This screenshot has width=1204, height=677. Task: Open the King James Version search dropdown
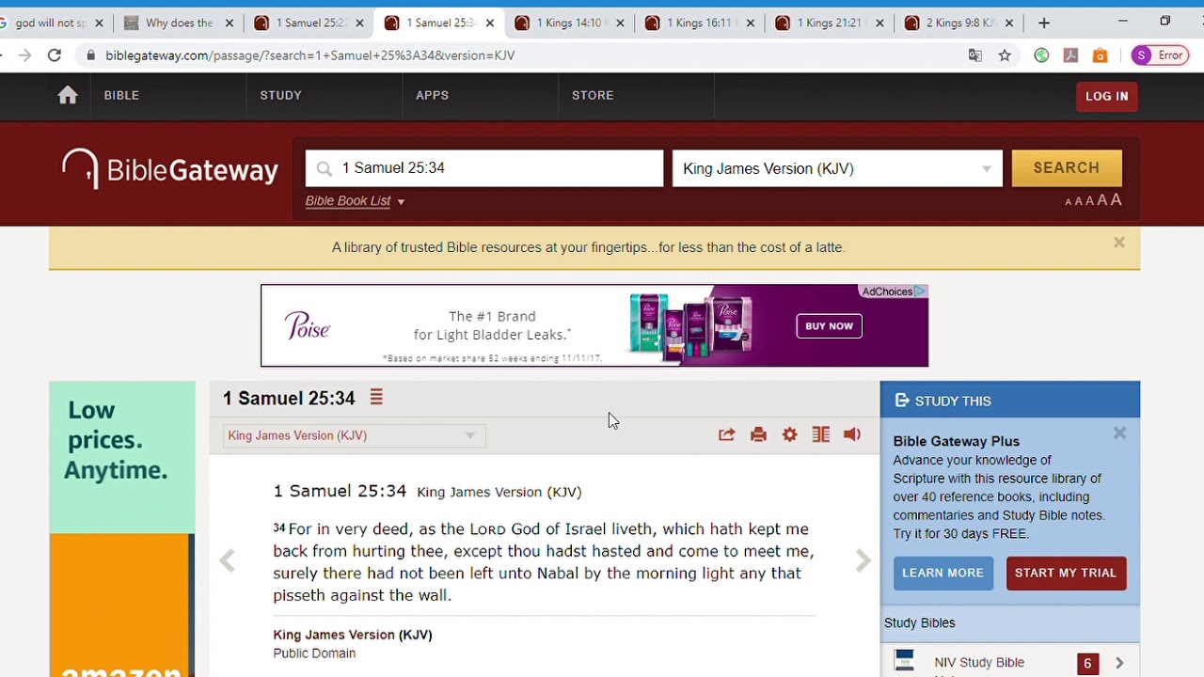[837, 168]
